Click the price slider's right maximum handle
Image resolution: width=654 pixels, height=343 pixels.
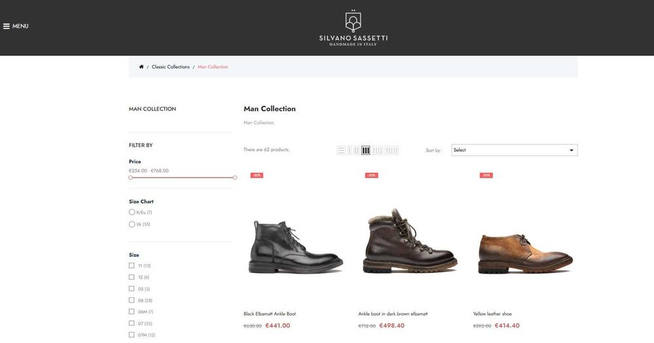[x=235, y=178]
